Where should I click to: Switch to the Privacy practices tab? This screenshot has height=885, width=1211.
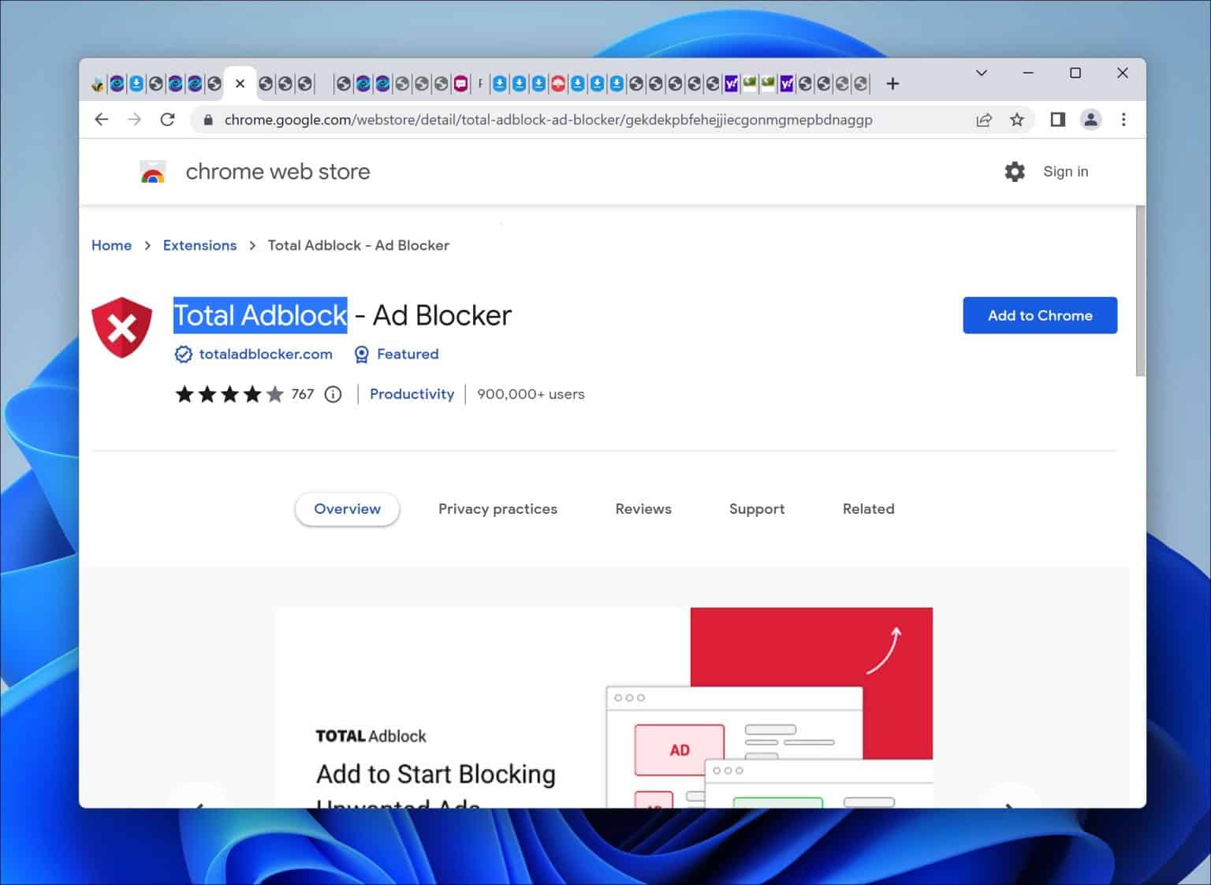(497, 508)
